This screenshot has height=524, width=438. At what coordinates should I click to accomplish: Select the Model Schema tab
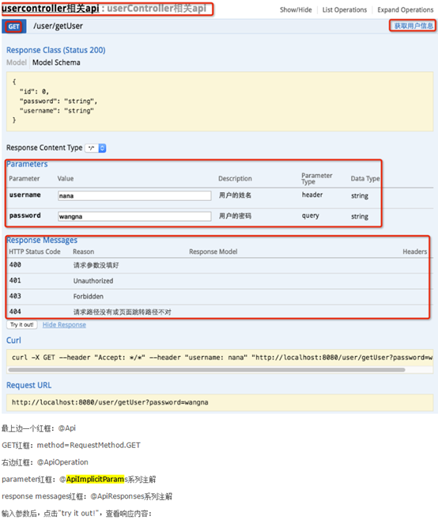56,63
